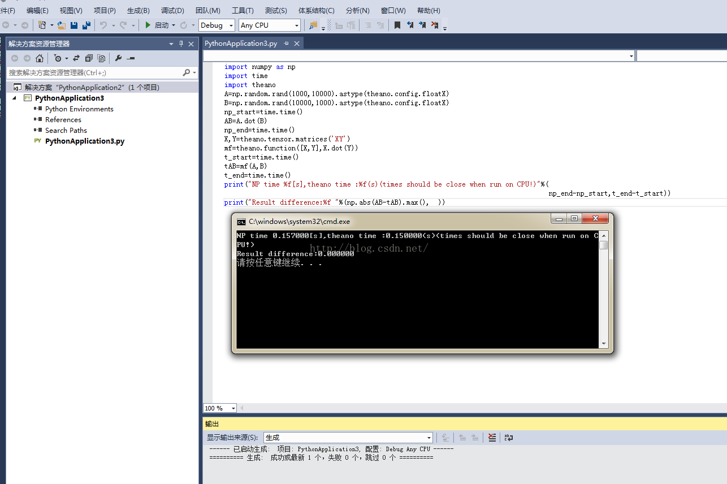Click cmd.exe window scrollbar down arrow
This screenshot has width=727, height=484.
604,343
